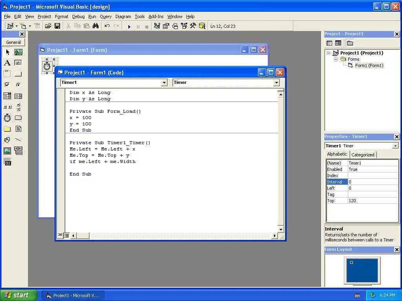Select the Image tool
402x301 pixels.
7,151
